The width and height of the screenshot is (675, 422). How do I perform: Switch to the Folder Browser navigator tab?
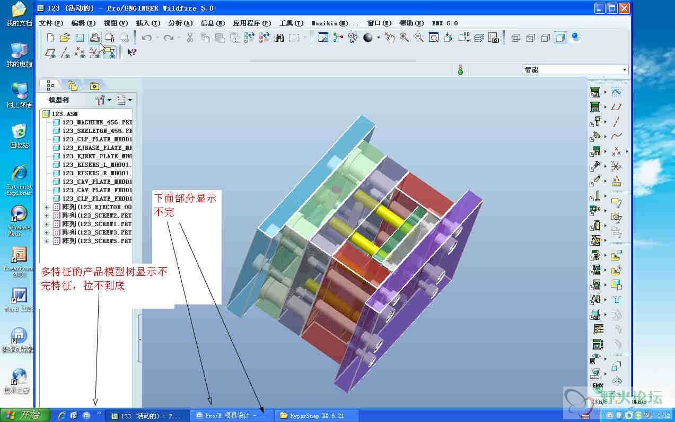click(72, 85)
